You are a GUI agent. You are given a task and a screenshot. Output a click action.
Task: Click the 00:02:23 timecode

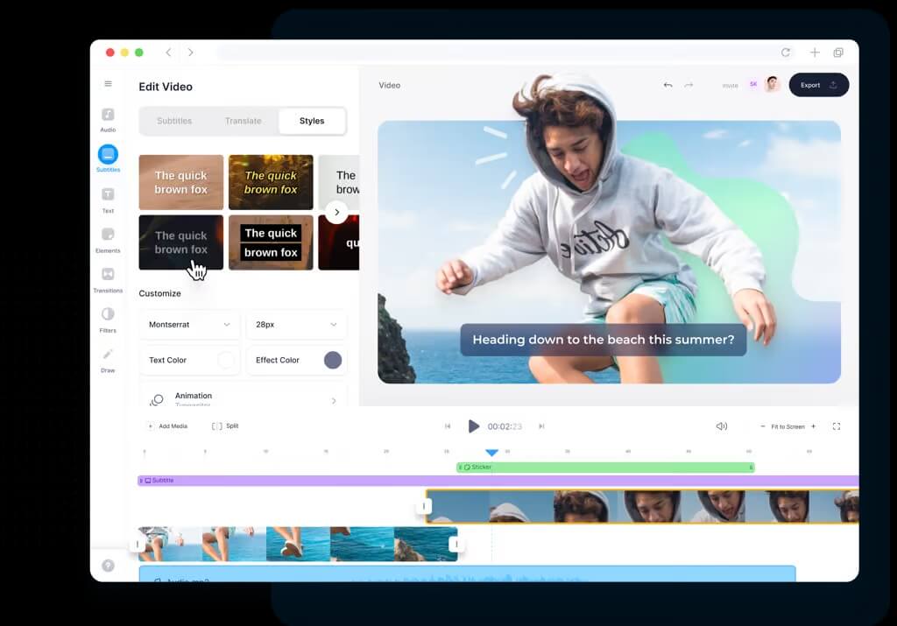coord(505,426)
